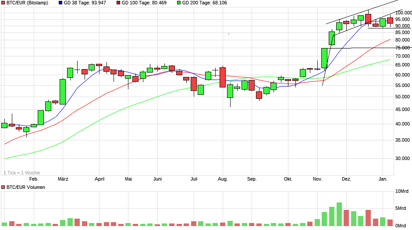Image resolution: width=412 pixels, height=230 pixels.
Task: Click the 40.000 price axis label
Action: pyautogui.click(x=402, y=124)
